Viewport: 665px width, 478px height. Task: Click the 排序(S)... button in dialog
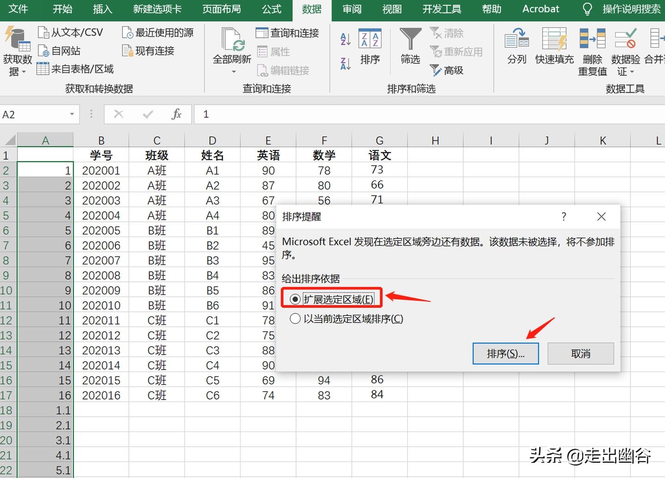coord(506,353)
